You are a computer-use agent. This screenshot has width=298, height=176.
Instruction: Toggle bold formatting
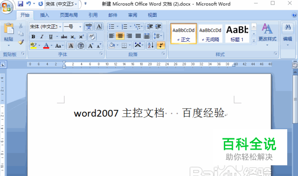tap(33, 36)
